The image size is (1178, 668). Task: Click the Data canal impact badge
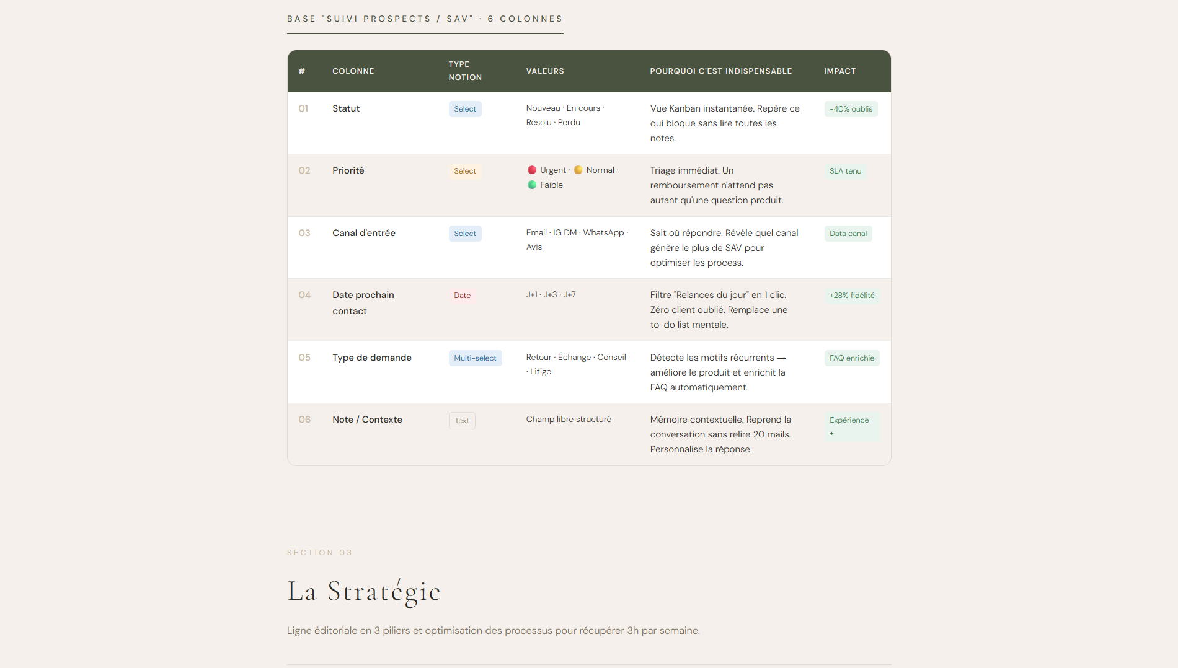[848, 234]
